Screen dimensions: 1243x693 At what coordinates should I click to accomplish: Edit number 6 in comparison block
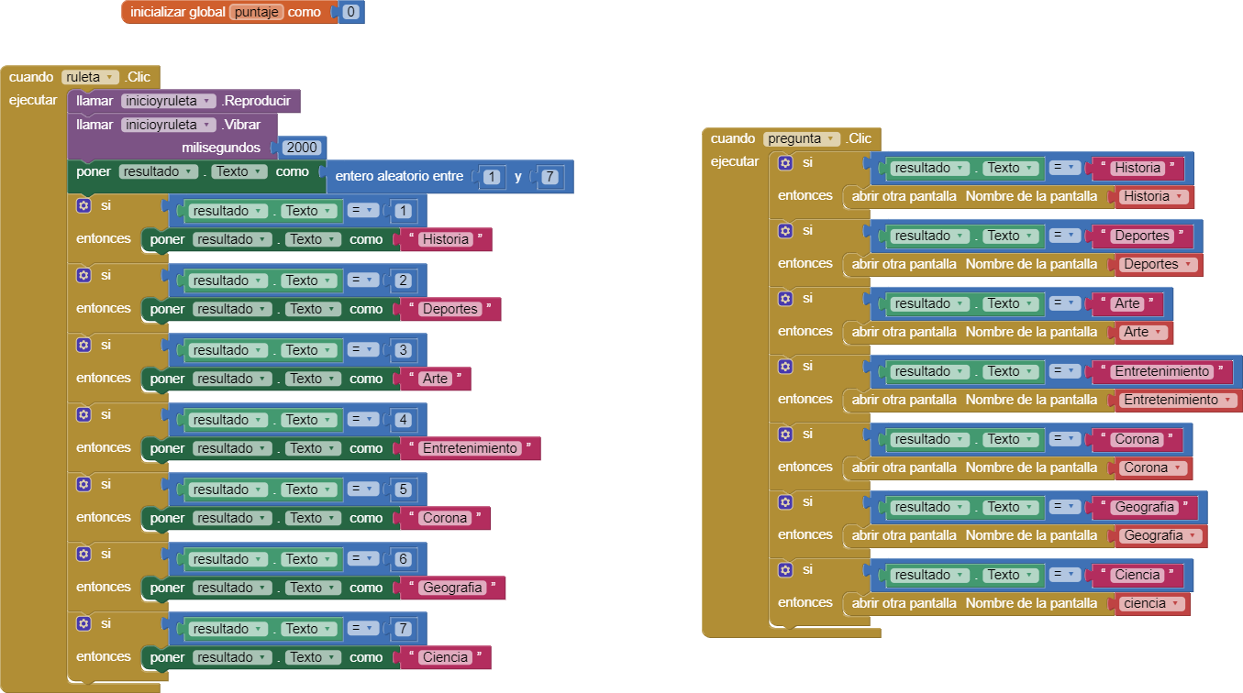[403, 559]
